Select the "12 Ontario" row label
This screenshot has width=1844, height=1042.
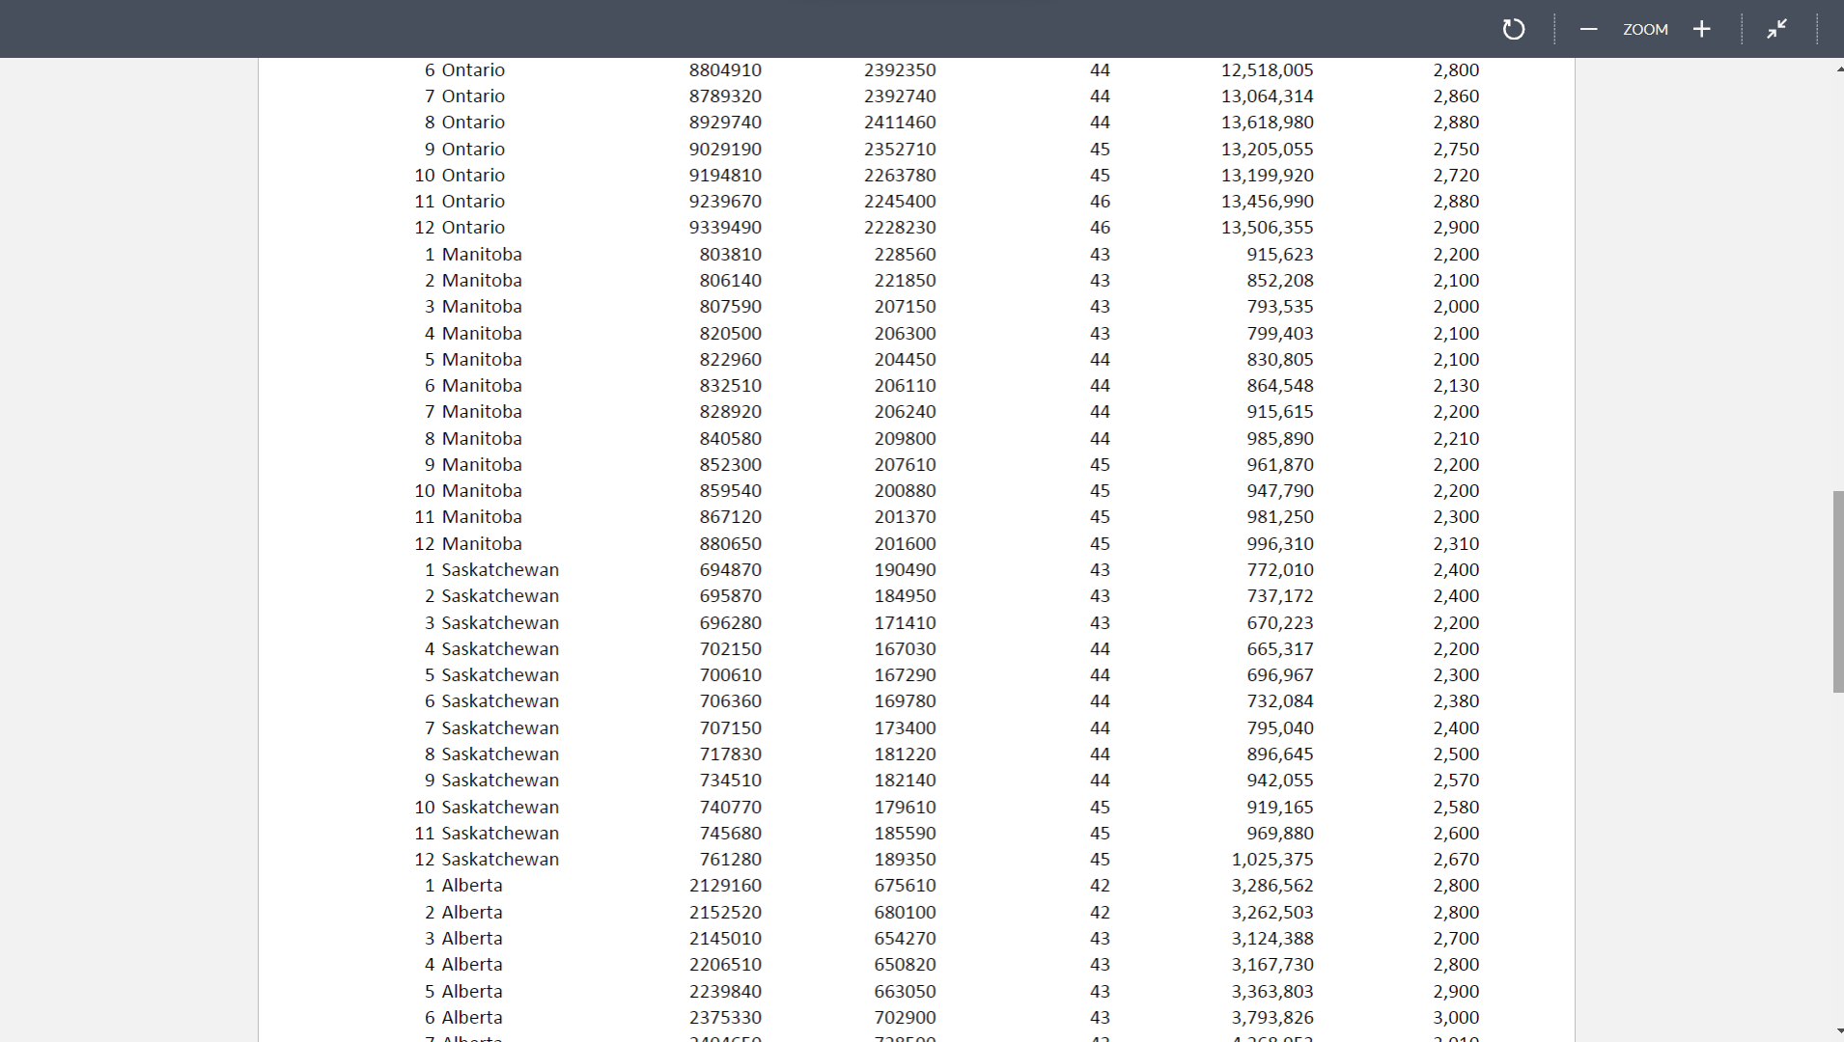tap(460, 228)
